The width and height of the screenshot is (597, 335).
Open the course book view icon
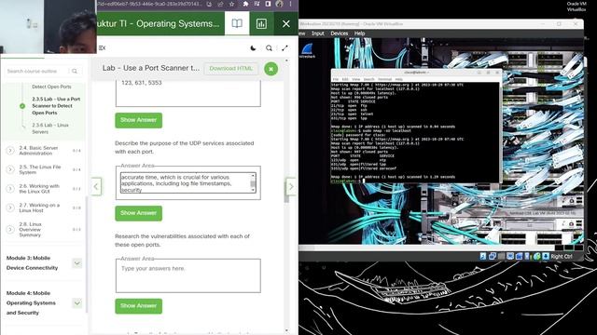point(237,23)
